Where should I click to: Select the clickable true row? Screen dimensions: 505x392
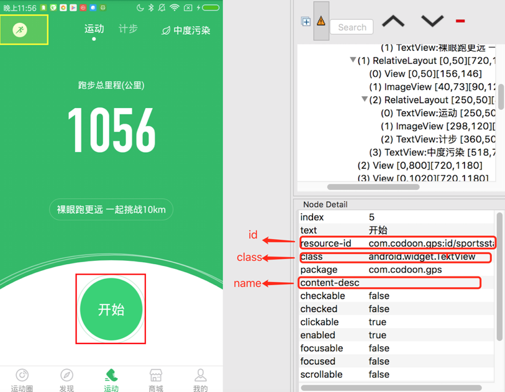tap(396, 322)
